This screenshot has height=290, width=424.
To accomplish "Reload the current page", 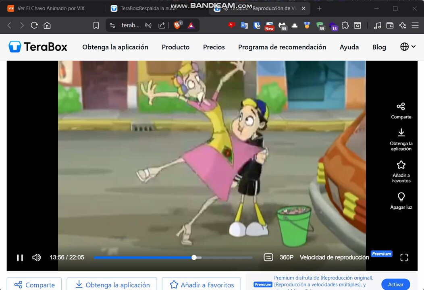I will point(34,25).
